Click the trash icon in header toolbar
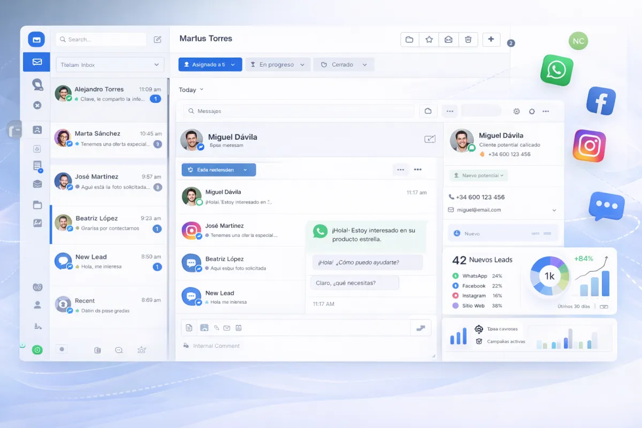 [468, 39]
